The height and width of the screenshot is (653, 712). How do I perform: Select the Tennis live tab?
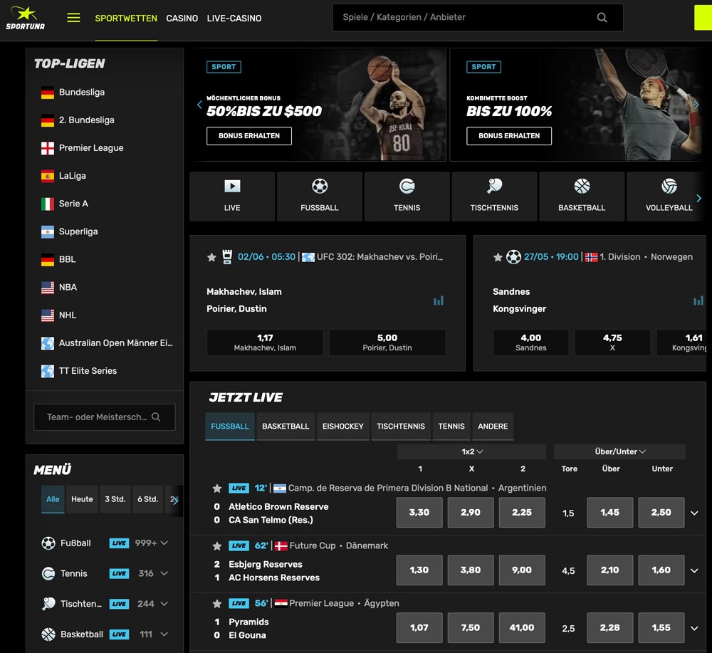pos(451,427)
